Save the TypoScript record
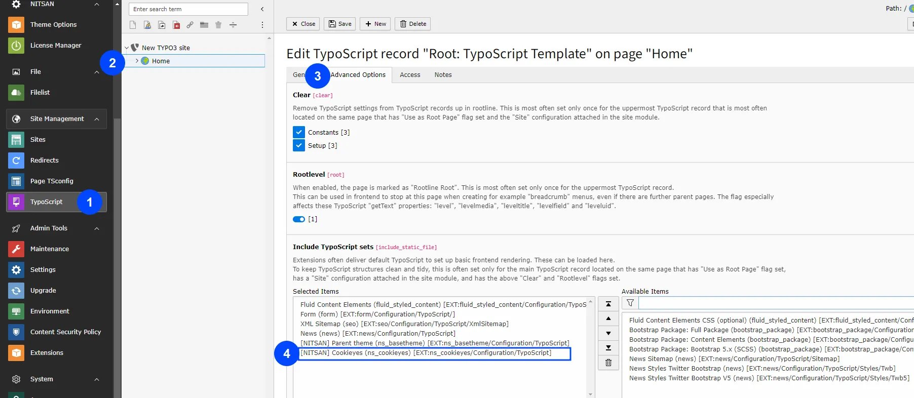Image resolution: width=914 pixels, height=398 pixels. [340, 24]
